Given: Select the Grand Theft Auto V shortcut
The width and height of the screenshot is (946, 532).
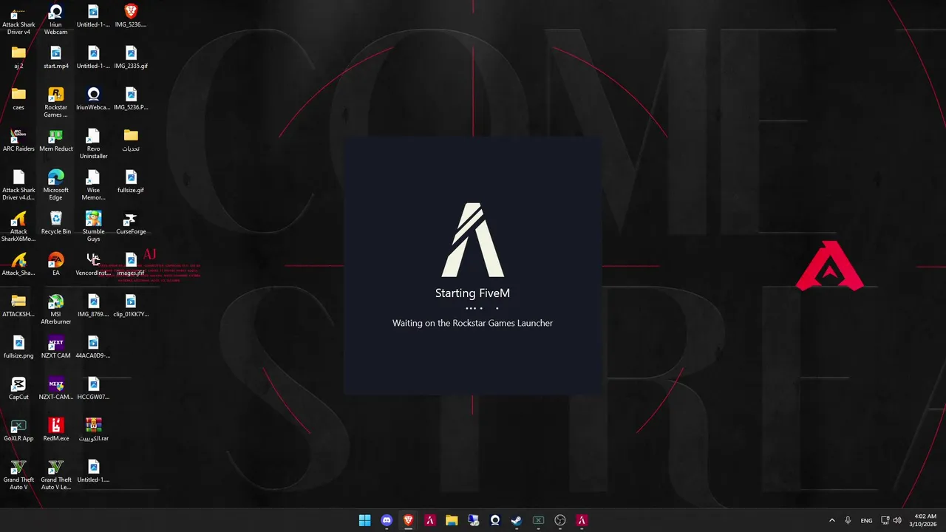Looking at the screenshot, I should 18,475.
